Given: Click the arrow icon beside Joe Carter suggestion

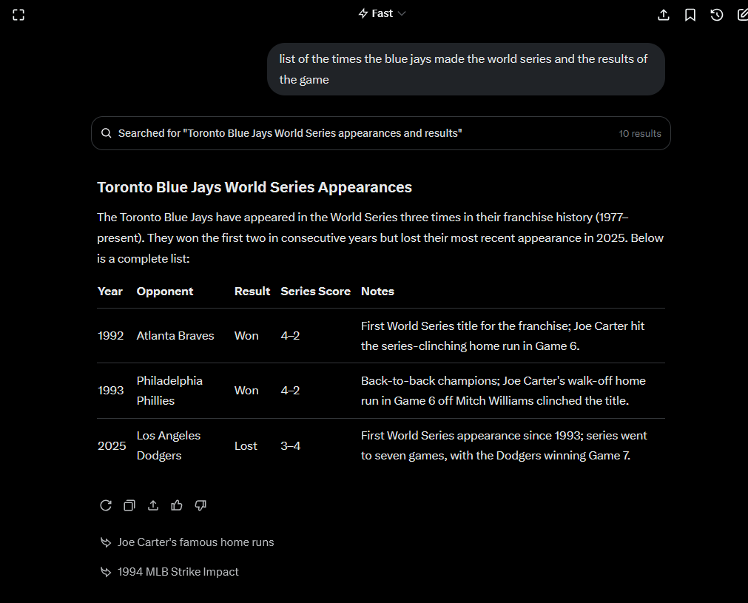Looking at the screenshot, I should click(105, 542).
